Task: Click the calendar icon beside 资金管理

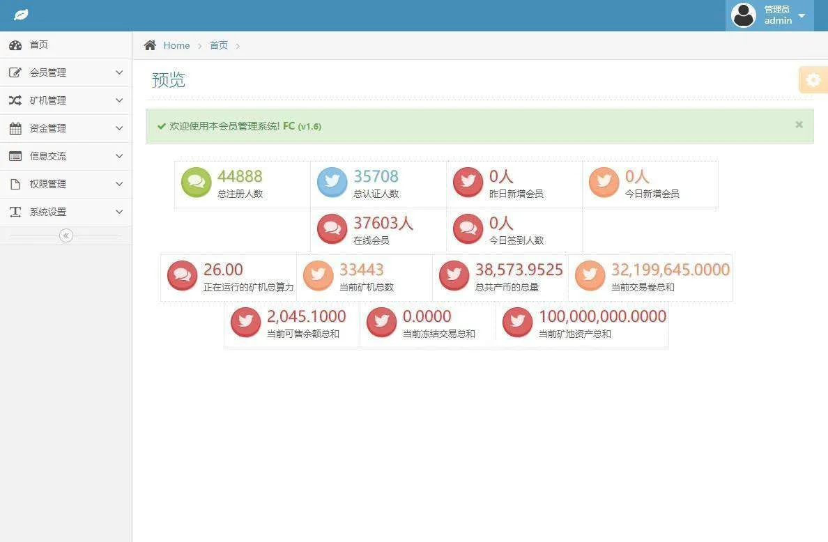Action: tap(16, 128)
